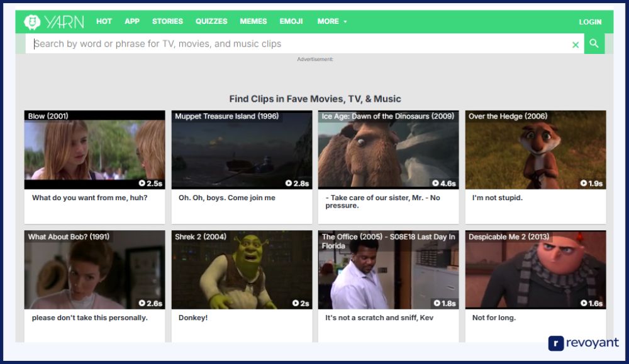Click the "Over the Hedge (2006)" title label

[508, 116]
